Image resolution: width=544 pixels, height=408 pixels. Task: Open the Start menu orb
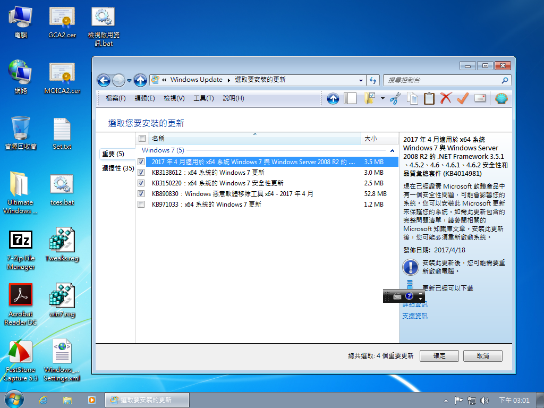[14, 399]
